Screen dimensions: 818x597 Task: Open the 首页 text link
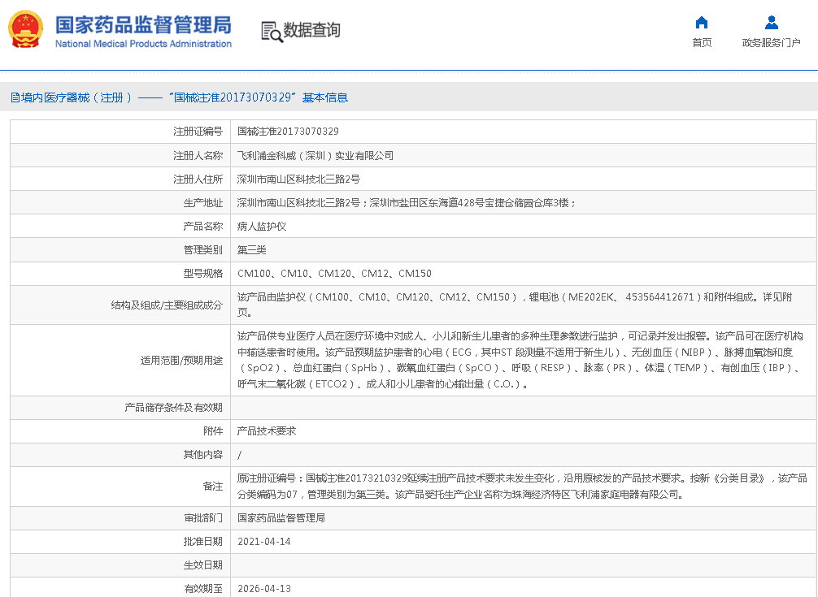coord(701,43)
